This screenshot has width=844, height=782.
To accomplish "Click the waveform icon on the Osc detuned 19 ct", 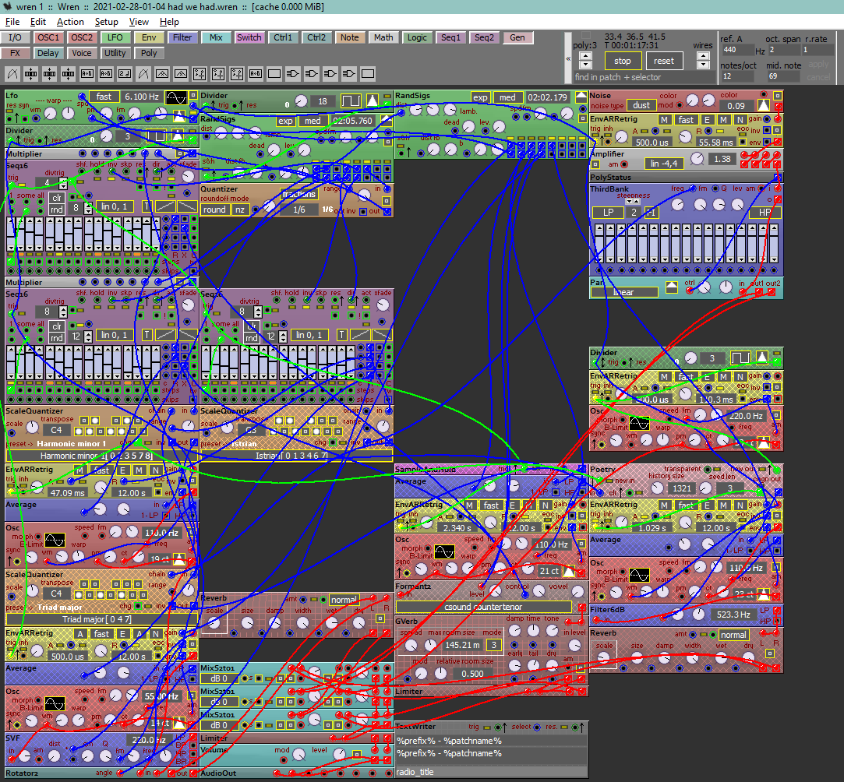I will click(x=55, y=540).
